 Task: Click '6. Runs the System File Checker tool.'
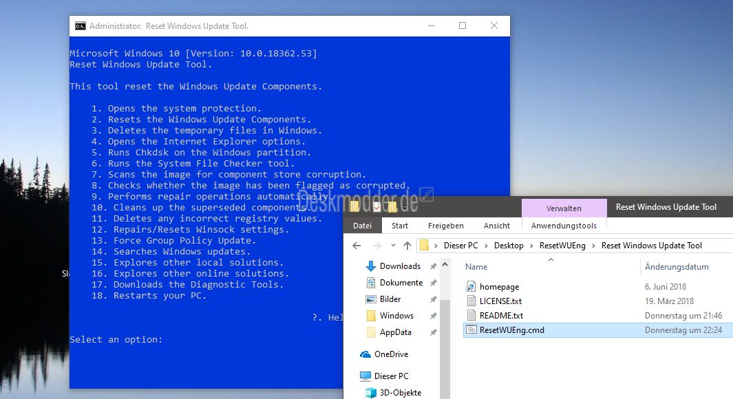tap(193, 164)
